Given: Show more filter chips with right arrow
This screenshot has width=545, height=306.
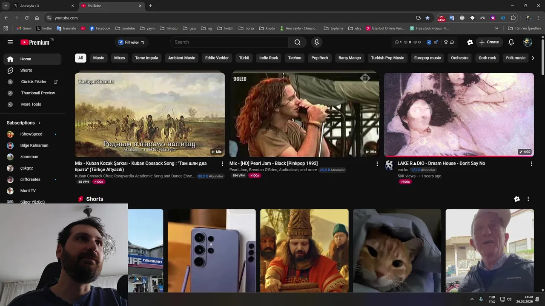Looking at the screenshot, I should [533, 58].
